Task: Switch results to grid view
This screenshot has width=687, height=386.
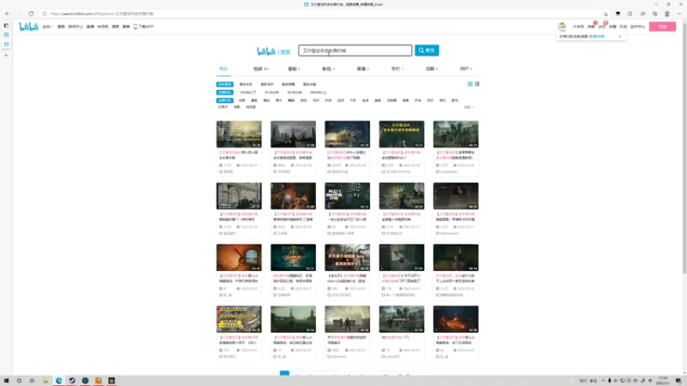Action: (x=470, y=84)
